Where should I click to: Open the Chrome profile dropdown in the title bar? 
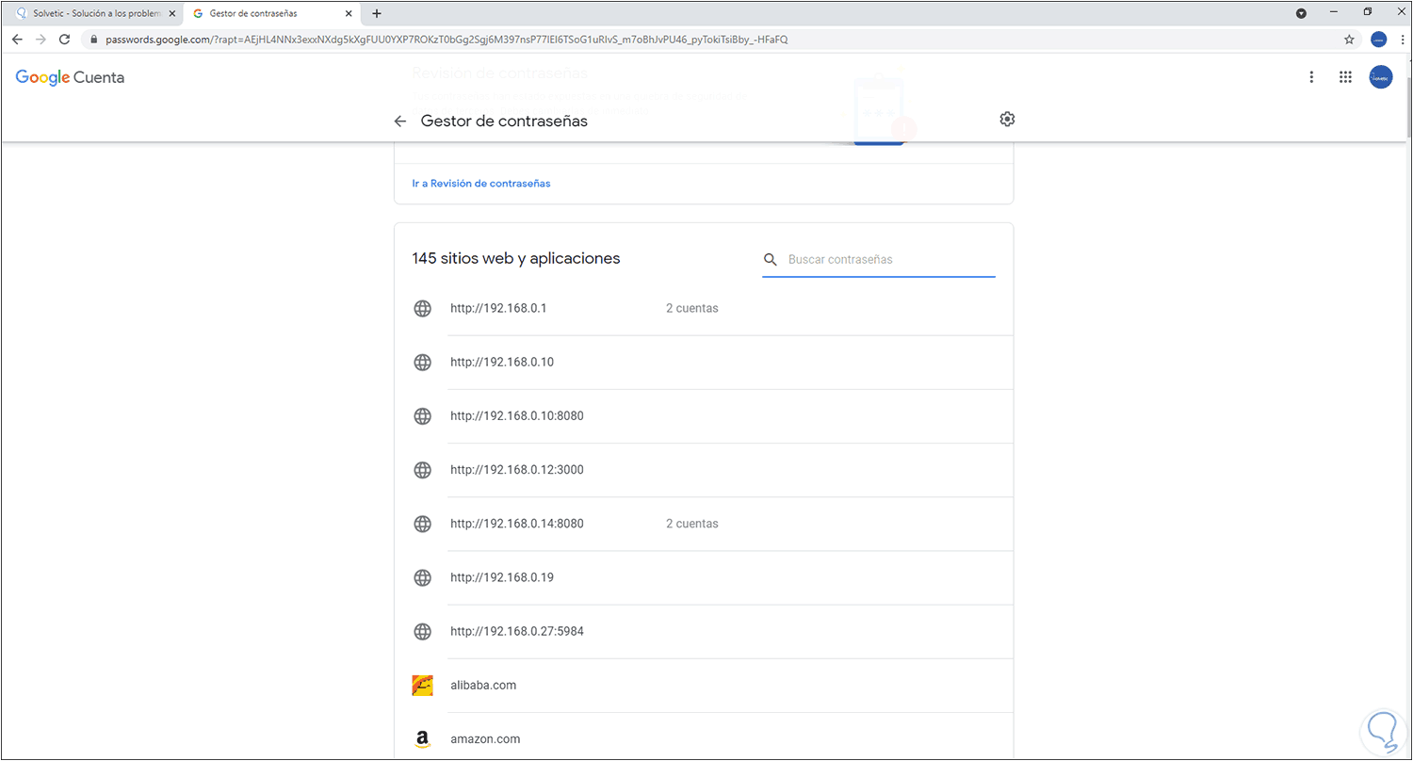click(x=1301, y=13)
